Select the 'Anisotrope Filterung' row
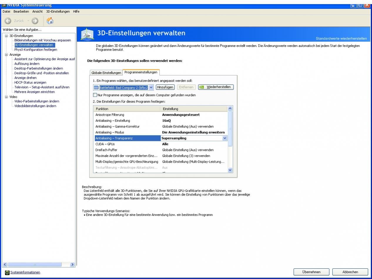This screenshot has height=279, width=372. (161, 115)
